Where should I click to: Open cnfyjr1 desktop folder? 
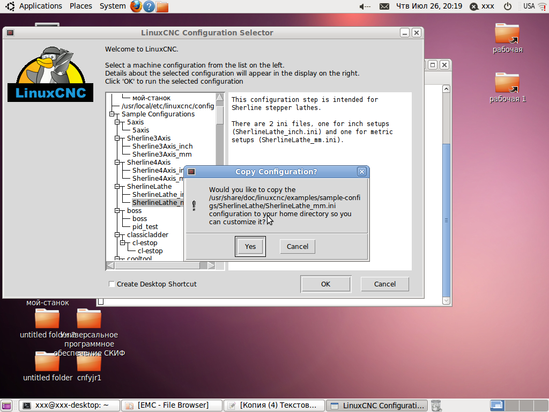[x=89, y=366]
